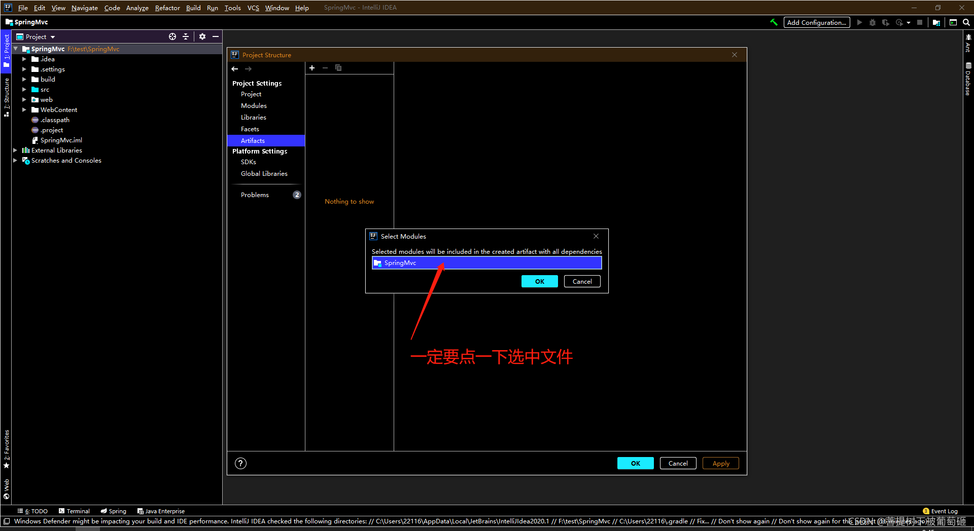Click back arrow in Project Structure
The height and width of the screenshot is (531, 974).
(x=235, y=69)
